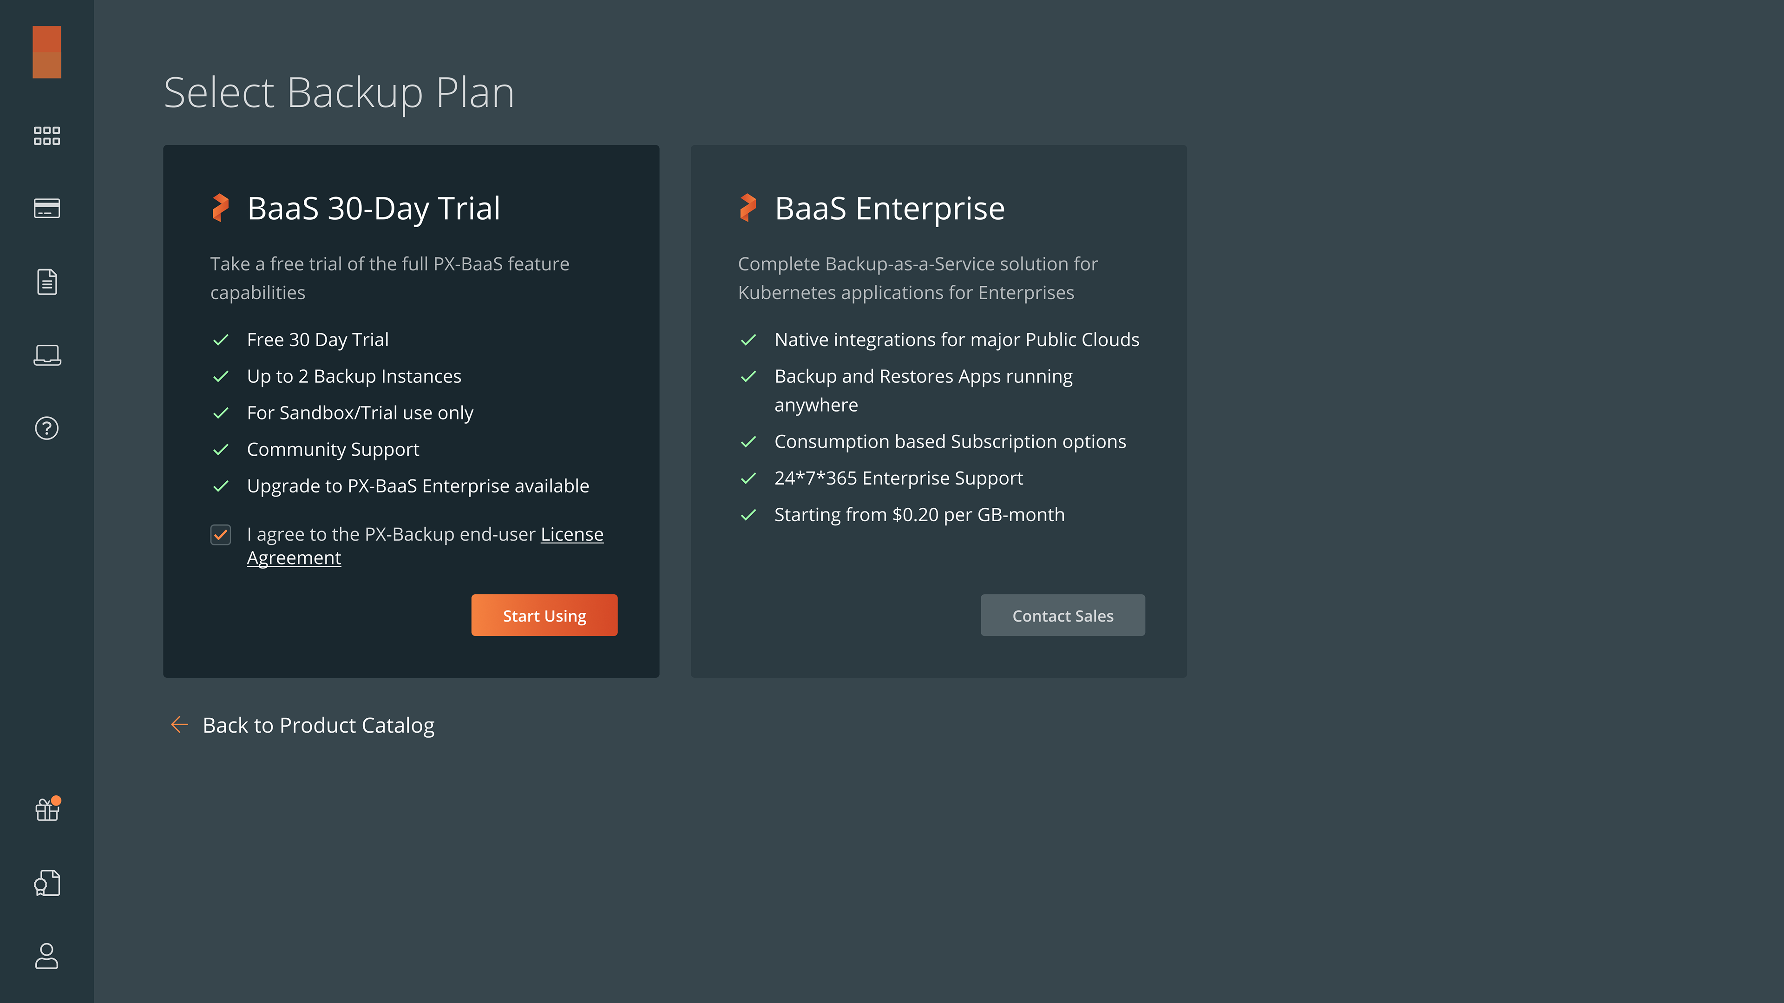Click the Enterprise description about Kubernetes applications
The width and height of the screenshot is (1784, 1003).
(918, 278)
